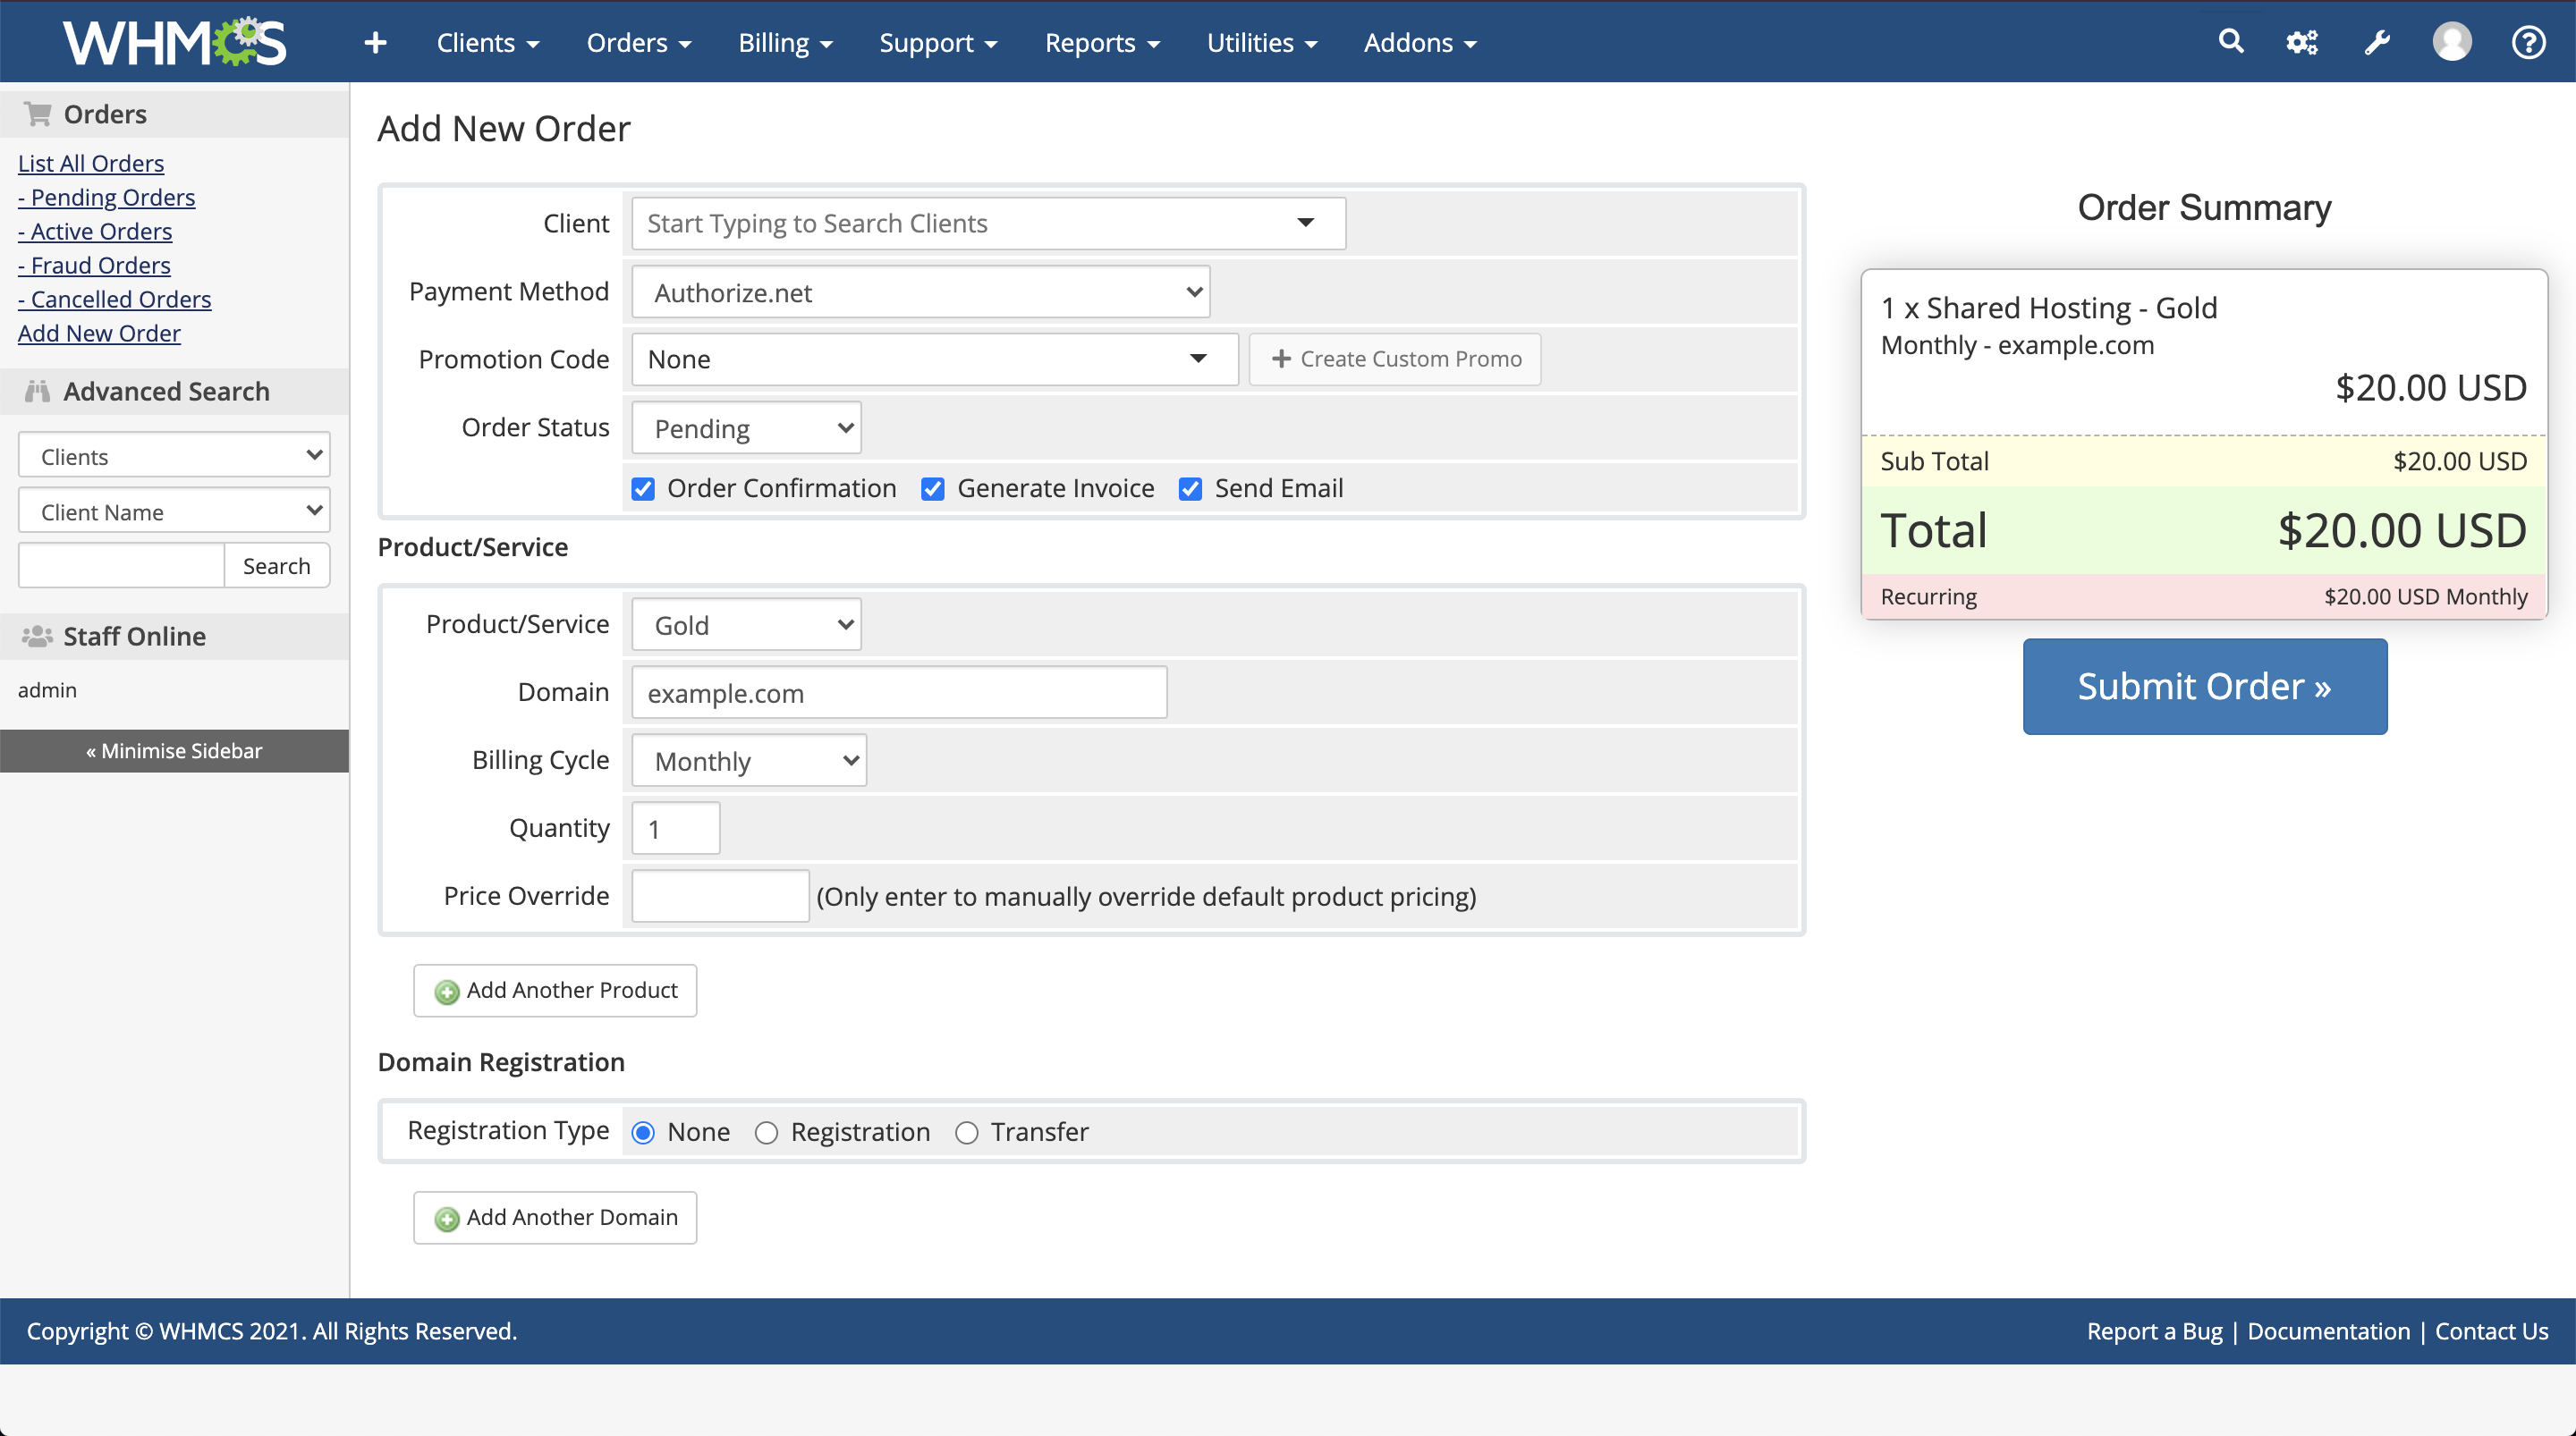Click Documentation footer link
The height and width of the screenshot is (1436, 2576).
click(2328, 1331)
